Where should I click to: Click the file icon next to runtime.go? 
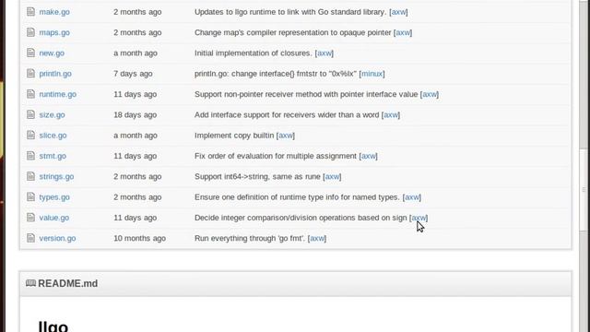[30, 94]
